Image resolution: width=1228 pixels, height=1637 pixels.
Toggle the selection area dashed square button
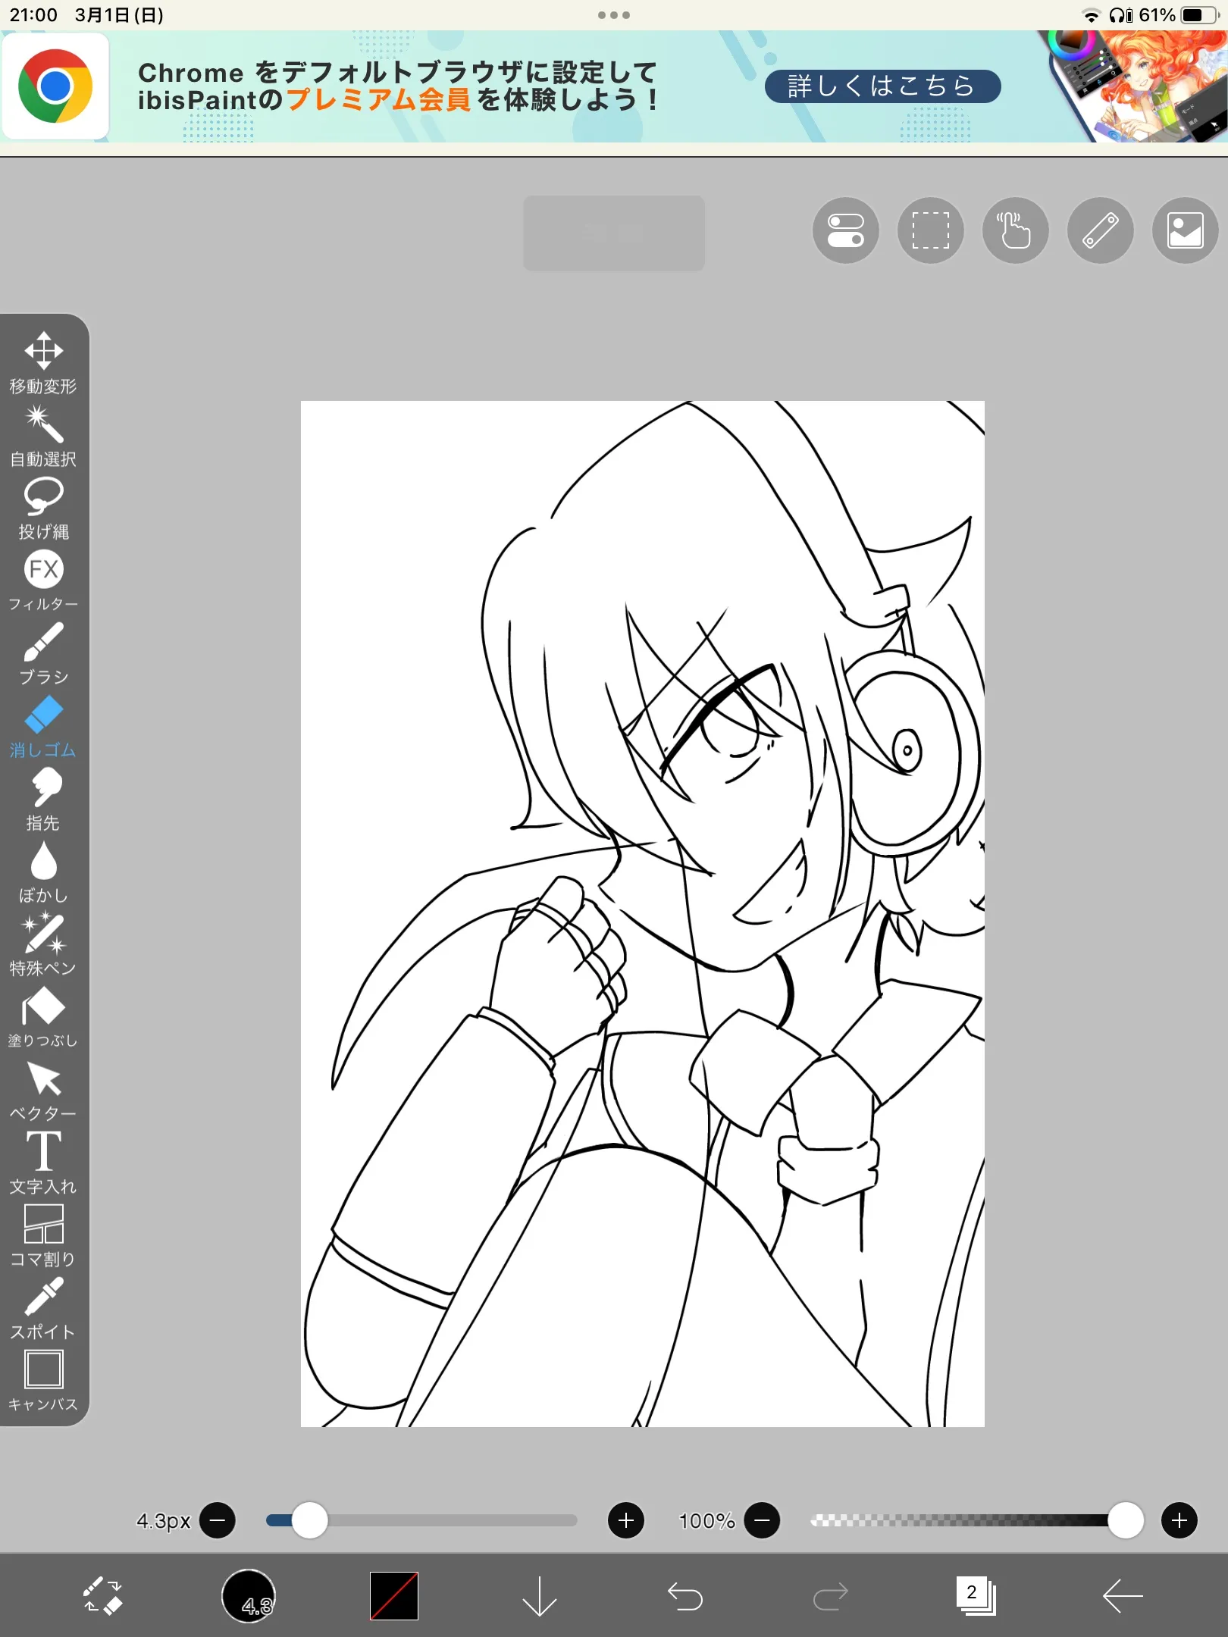[930, 230]
